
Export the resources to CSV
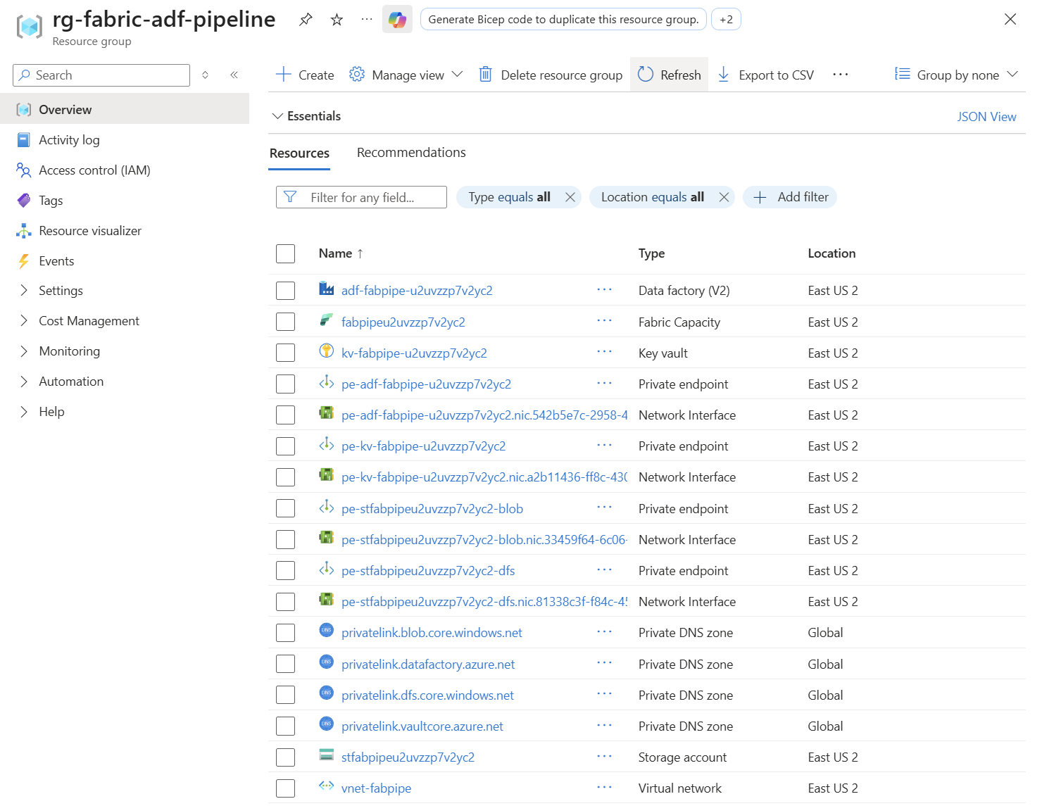(765, 74)
